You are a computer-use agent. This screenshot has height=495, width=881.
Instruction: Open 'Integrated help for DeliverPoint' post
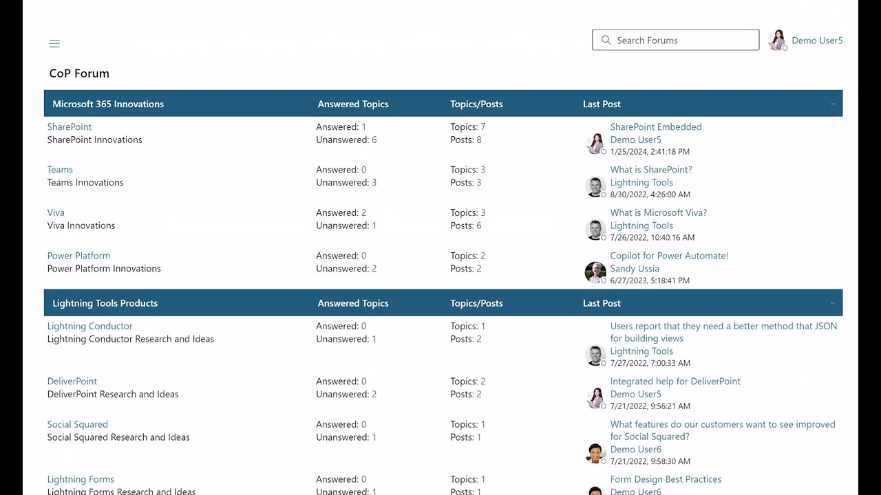point(675,381)
